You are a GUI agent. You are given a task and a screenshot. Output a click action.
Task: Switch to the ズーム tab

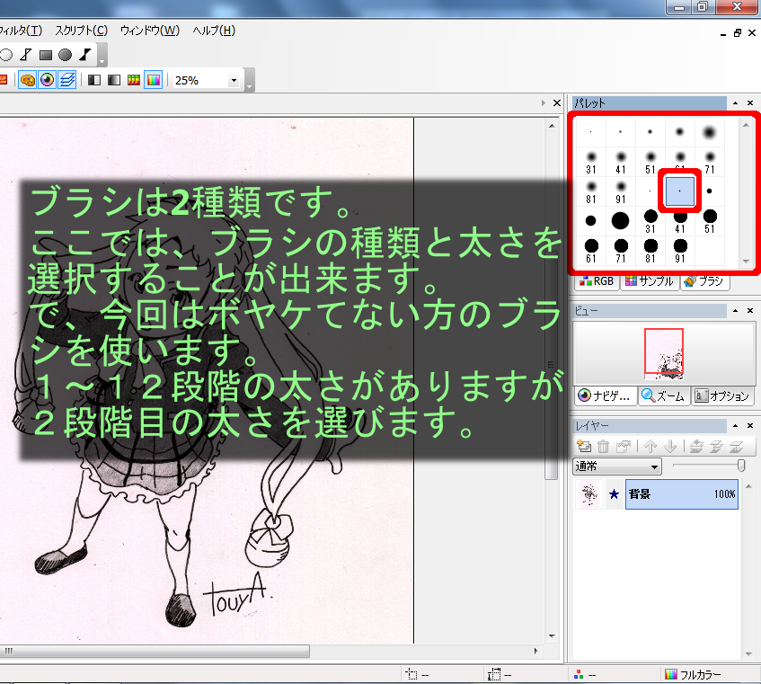tap(662, 395)
